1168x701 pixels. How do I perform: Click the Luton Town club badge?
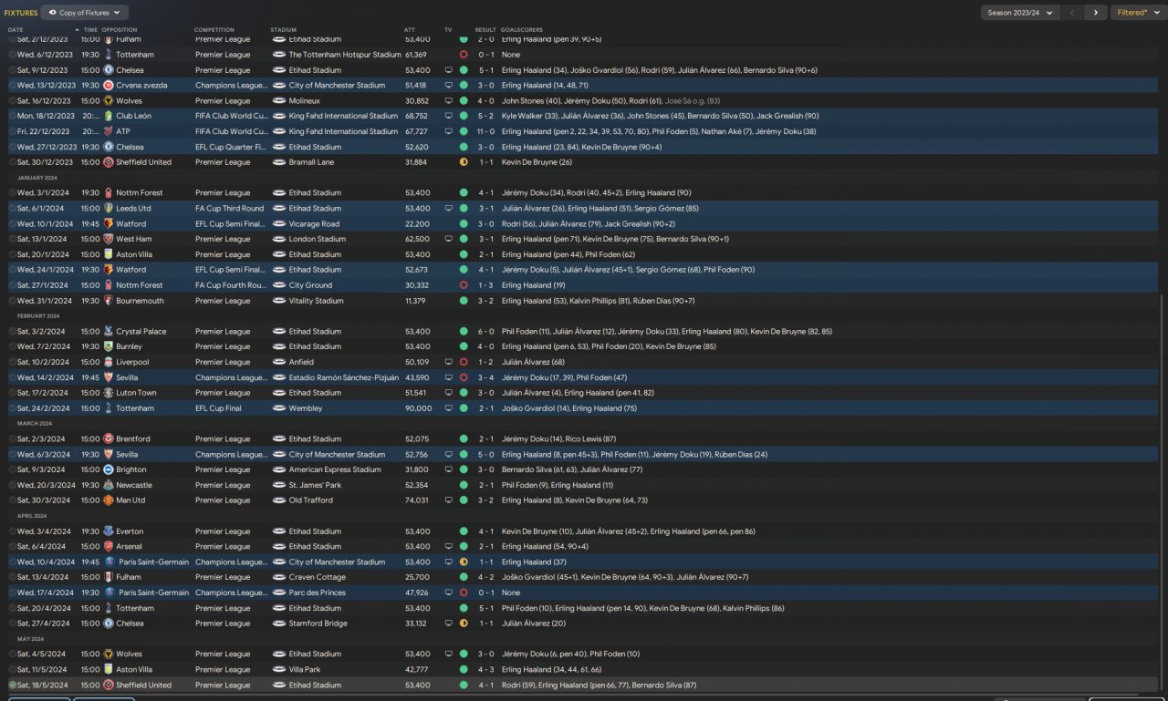(x=109, y=393)
